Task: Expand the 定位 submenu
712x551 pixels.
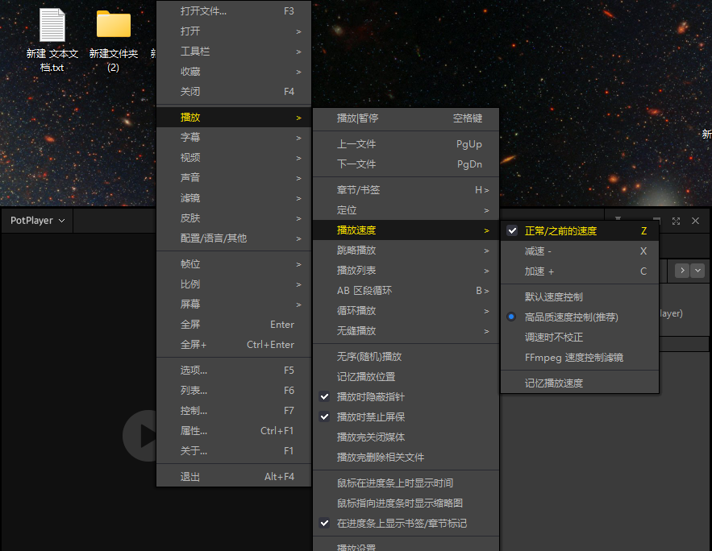Action: click(x=406, y=210)
